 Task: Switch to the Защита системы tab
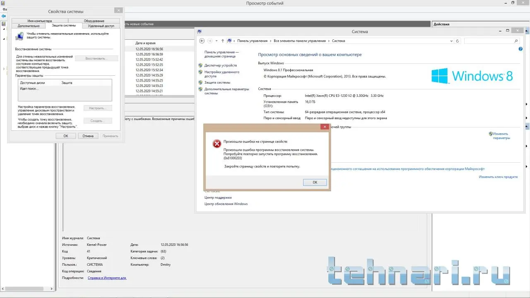coord(64,26)
